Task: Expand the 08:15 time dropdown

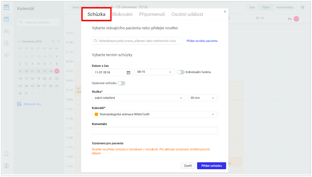Action: [x=155, y=72]
